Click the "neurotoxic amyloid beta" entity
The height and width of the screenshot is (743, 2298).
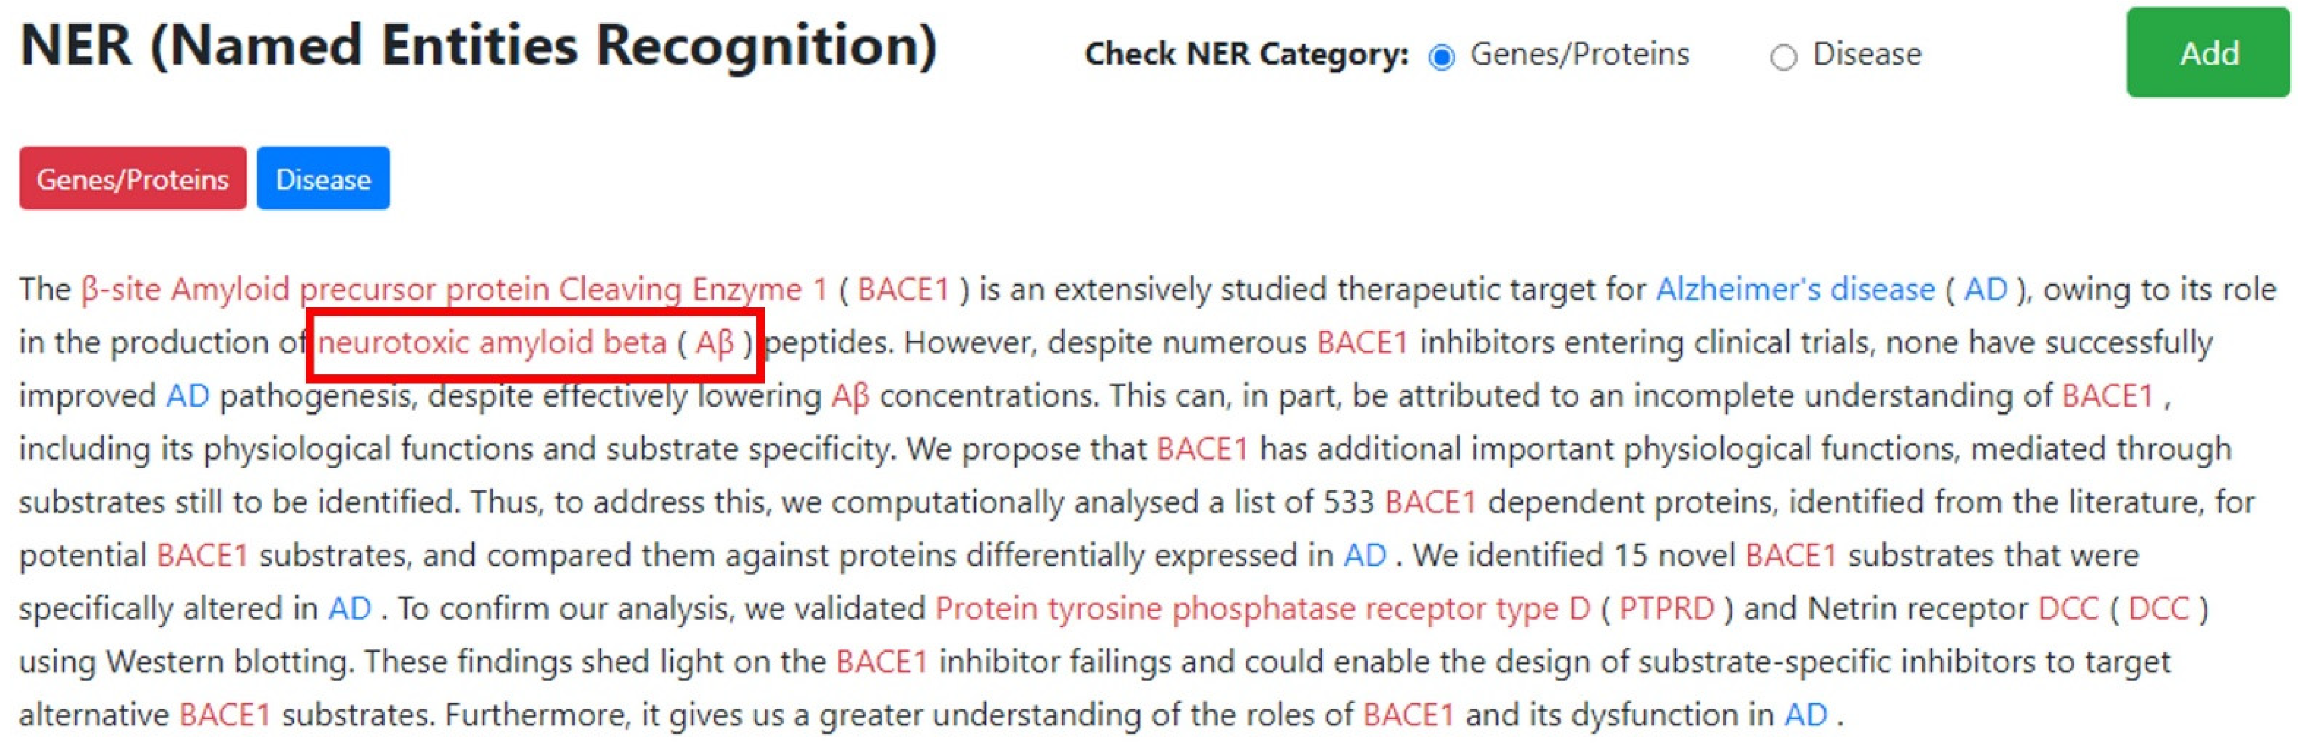[492, 343]
